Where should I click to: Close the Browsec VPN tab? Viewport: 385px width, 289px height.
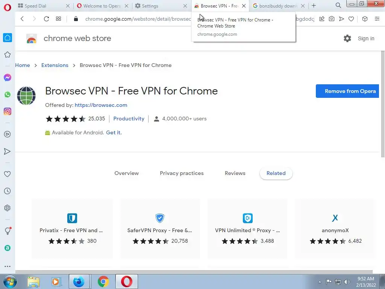[244, 6]
